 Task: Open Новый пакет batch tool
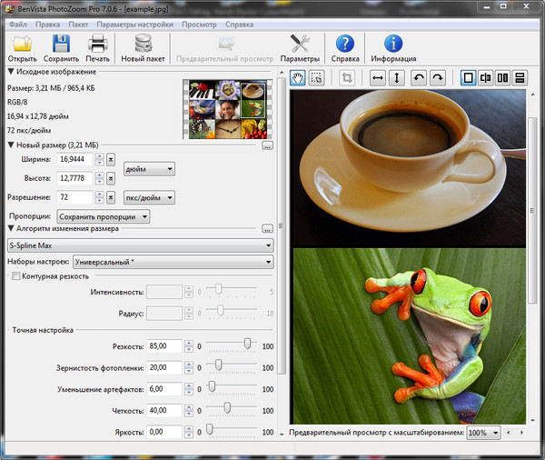coord(143,44)
